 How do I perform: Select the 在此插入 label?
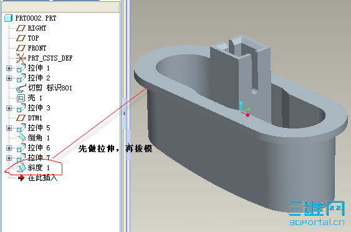[42, 178]
